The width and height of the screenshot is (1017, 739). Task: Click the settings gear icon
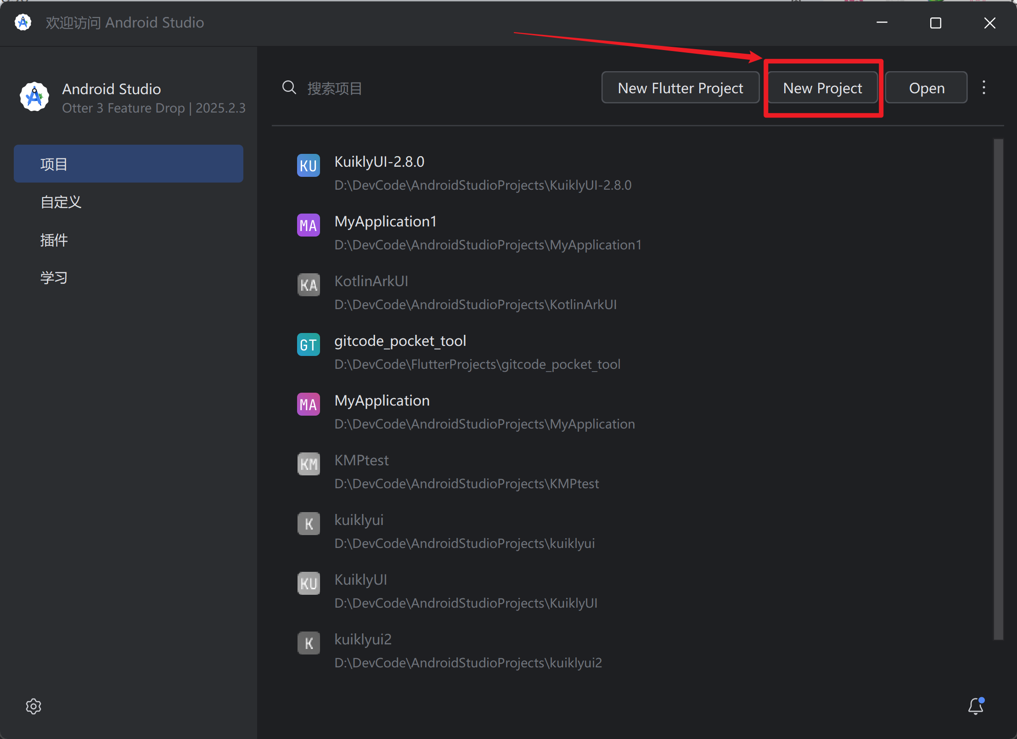point(34,706)
